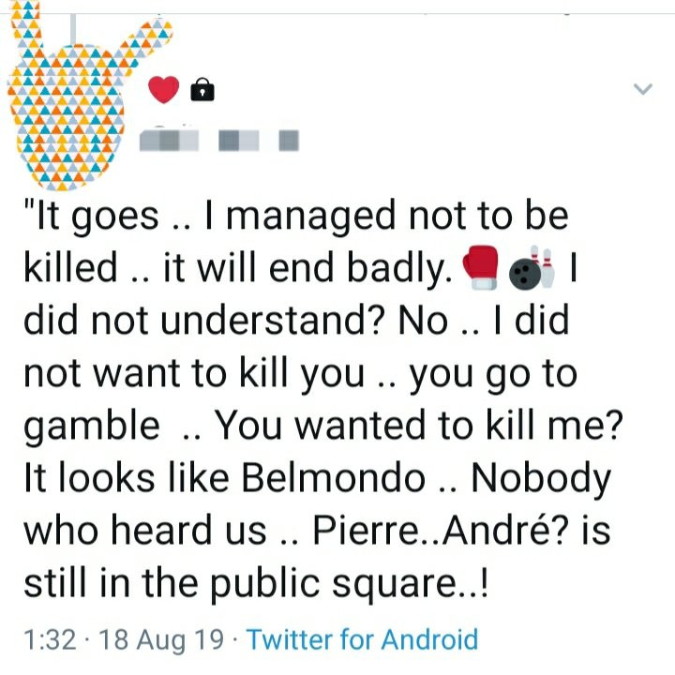
Task: Click the word Belmondo in the tweet
Action: pyautogui.click(x=333, y=479)
